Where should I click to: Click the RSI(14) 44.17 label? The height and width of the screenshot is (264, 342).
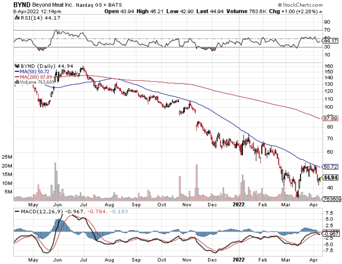point(40,18)
